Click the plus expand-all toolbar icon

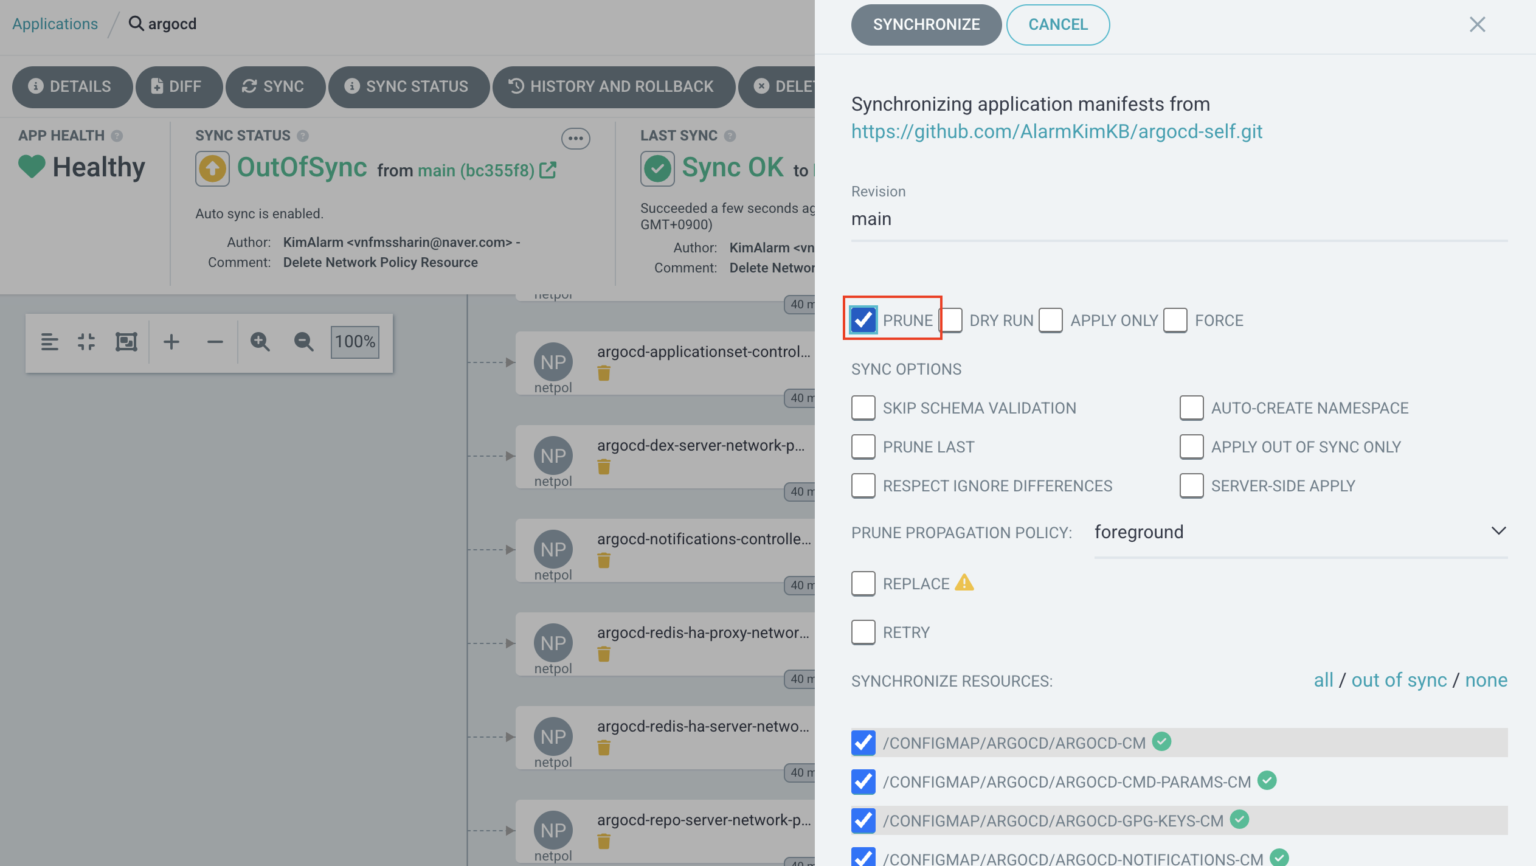[x=171, y=342]
